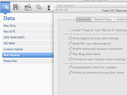Enable Install Toast It and Mount It checkbox
The height and width of the screenshot is (95, 127).
(x=70, y=30)
